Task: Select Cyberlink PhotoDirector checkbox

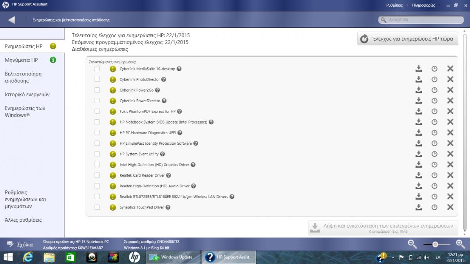Action: 97,79
